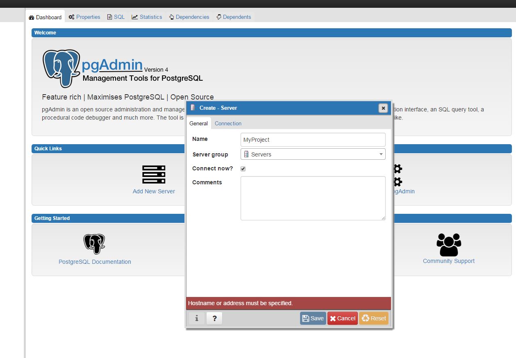Click the 'Hostname or address must be specified.' error message
The image size is (516, 358).
click(x=240, y=304)
